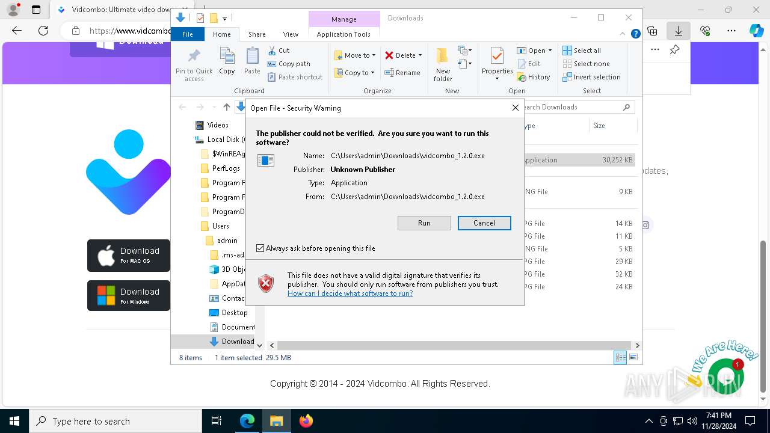Click Task View on taskbar

point(217,421)
